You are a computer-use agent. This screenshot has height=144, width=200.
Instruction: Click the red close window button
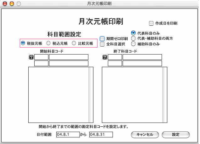pos(5,4)
